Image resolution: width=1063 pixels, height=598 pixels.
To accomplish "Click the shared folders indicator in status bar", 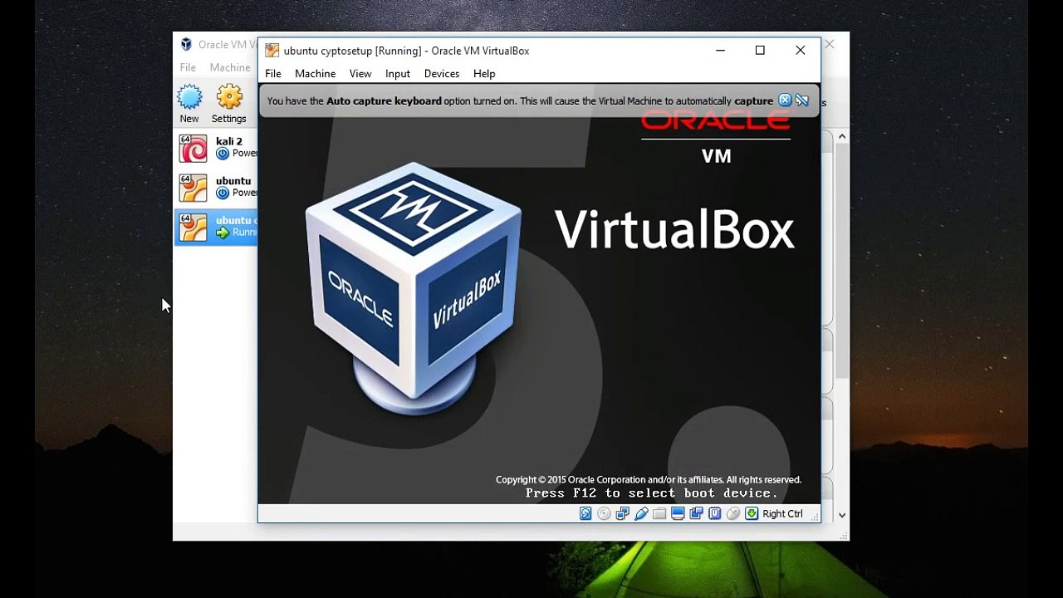I will pyautogui.click(x=659, y=514).
